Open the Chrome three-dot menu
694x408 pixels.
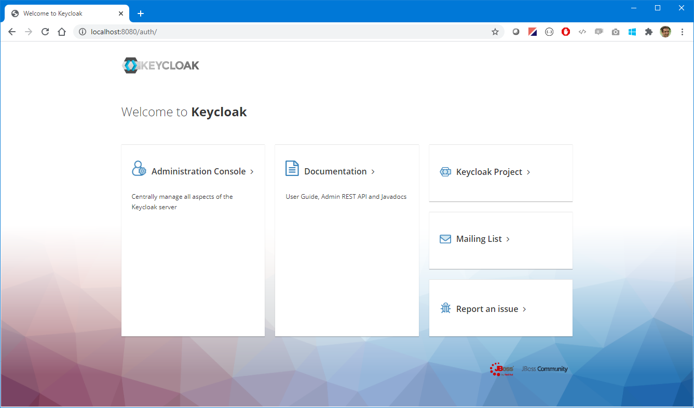(682, 32)
